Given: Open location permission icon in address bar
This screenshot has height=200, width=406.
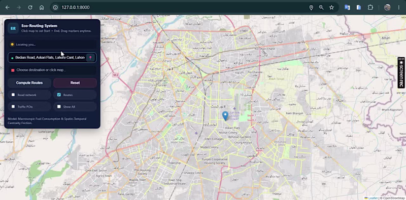Looking at the screenshot, I should click(x=311, y=8).
